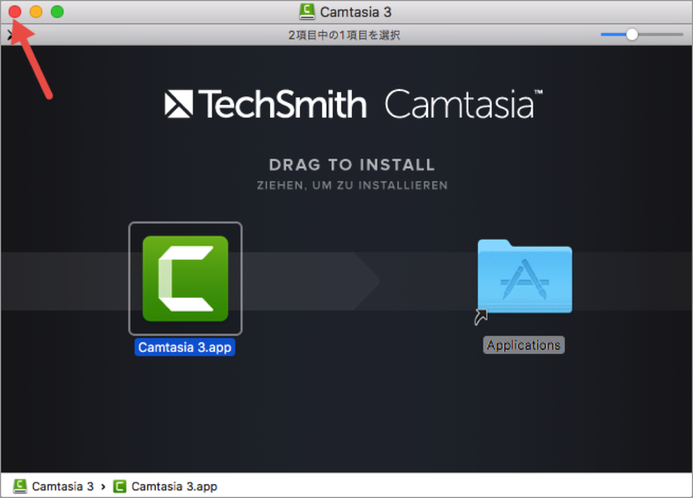Click the status text showing 2項目中の1項目を選択
693x498 pixels.
point(344,36)
